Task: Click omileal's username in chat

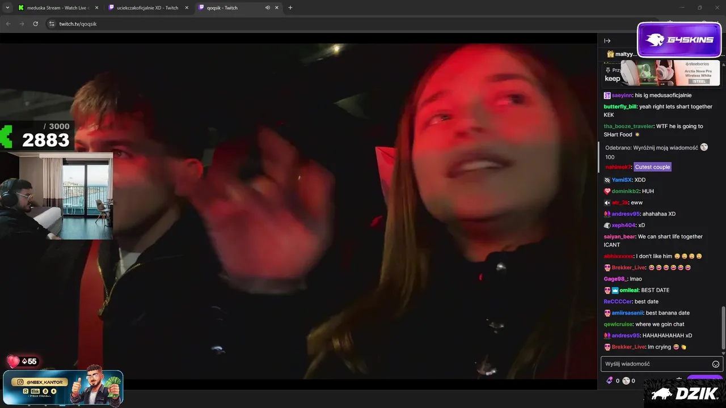Action: coord(629,290)
